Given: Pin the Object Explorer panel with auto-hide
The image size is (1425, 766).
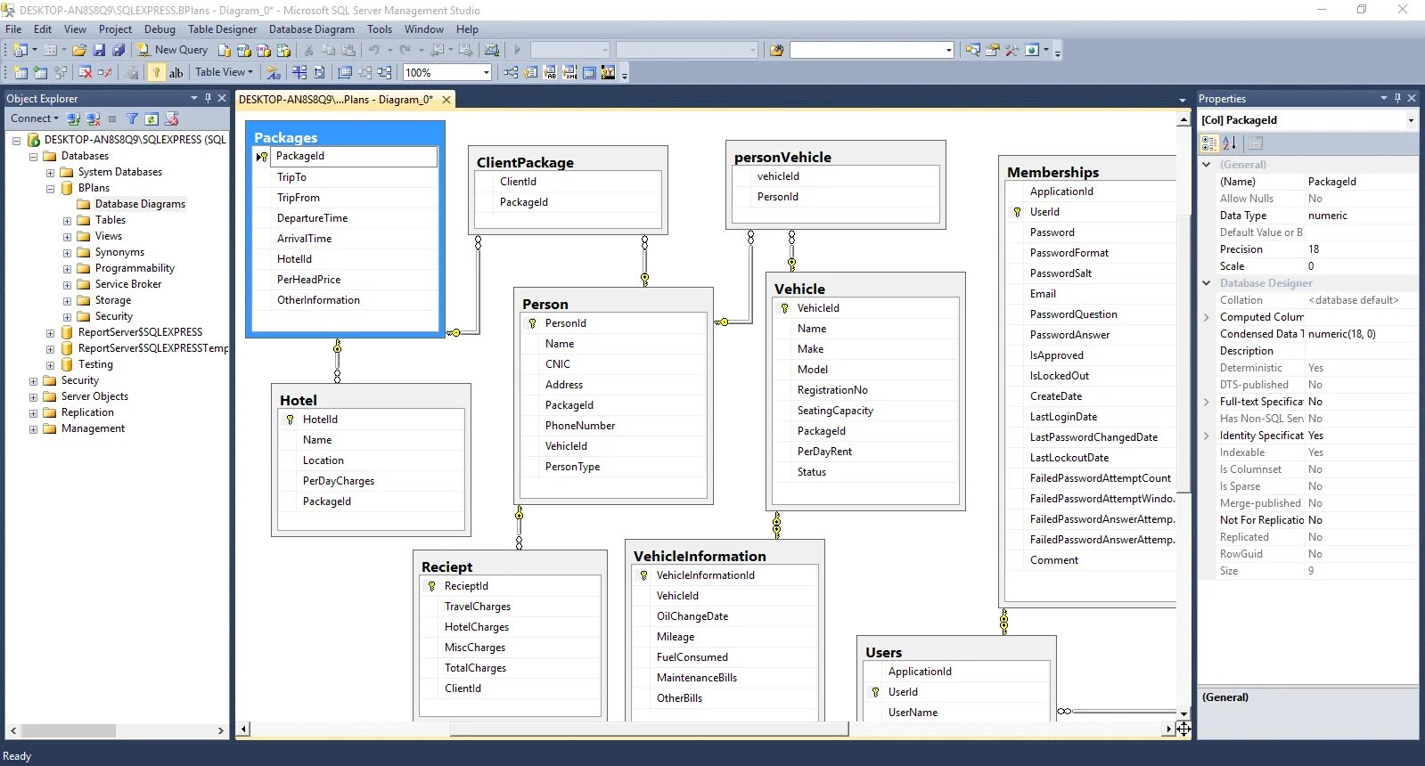Looking at the screenshot, I should point(208,98).
